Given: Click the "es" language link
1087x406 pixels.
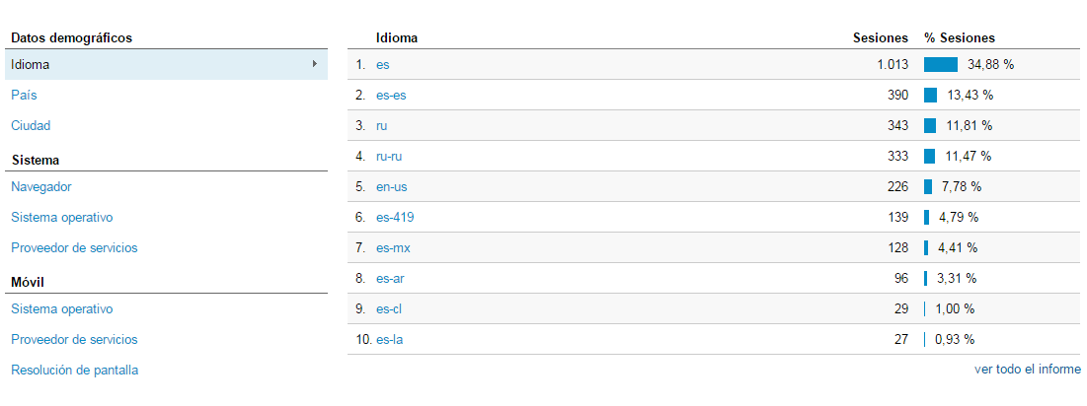Looking at the screenshot, I should click(383, 65).
